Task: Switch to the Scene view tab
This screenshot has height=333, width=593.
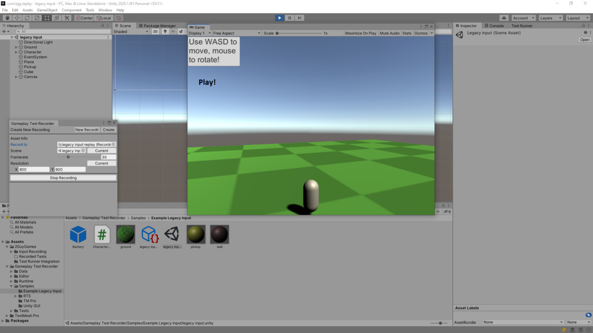Action: point(125,25)
